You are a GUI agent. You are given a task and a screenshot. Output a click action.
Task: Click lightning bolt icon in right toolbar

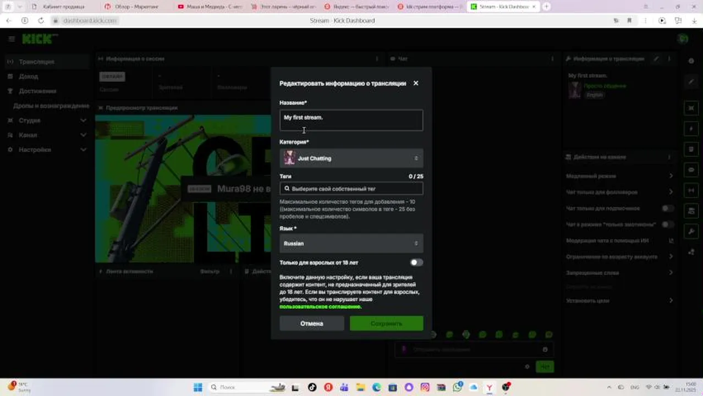click(691, 129)
